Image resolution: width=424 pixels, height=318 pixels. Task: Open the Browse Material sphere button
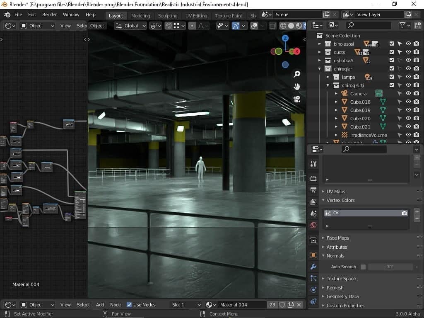[x=211, y=305]
